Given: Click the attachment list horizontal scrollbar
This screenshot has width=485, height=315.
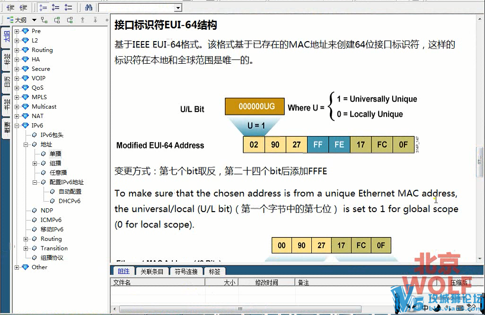Looking at the screenshot, I should coord(284,309).
